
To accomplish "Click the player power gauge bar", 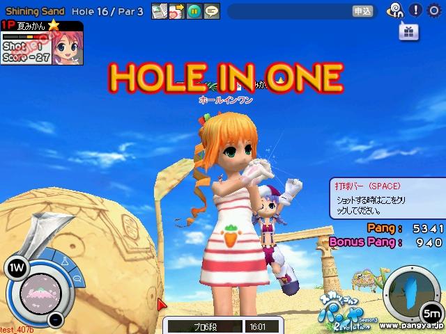I will tap(26, 37).
